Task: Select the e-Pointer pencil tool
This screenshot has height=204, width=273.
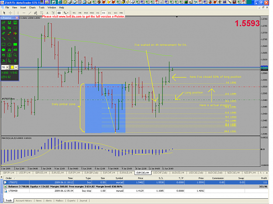Action: (x=3, y=39)
